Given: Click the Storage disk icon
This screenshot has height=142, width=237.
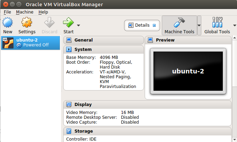Looking at the screenshot, I should [x=69, y=131].
